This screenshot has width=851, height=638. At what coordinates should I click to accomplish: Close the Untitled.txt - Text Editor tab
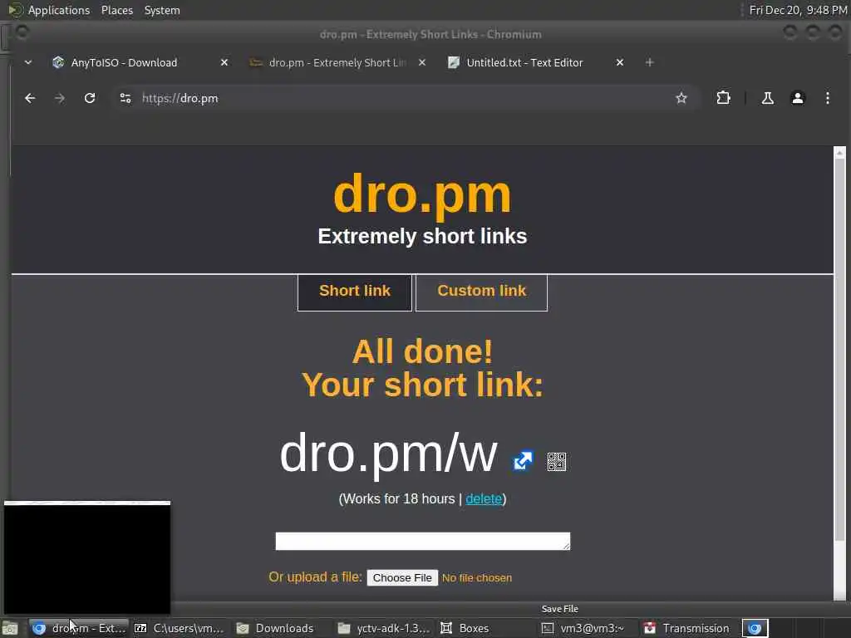[x=620, y=62]
